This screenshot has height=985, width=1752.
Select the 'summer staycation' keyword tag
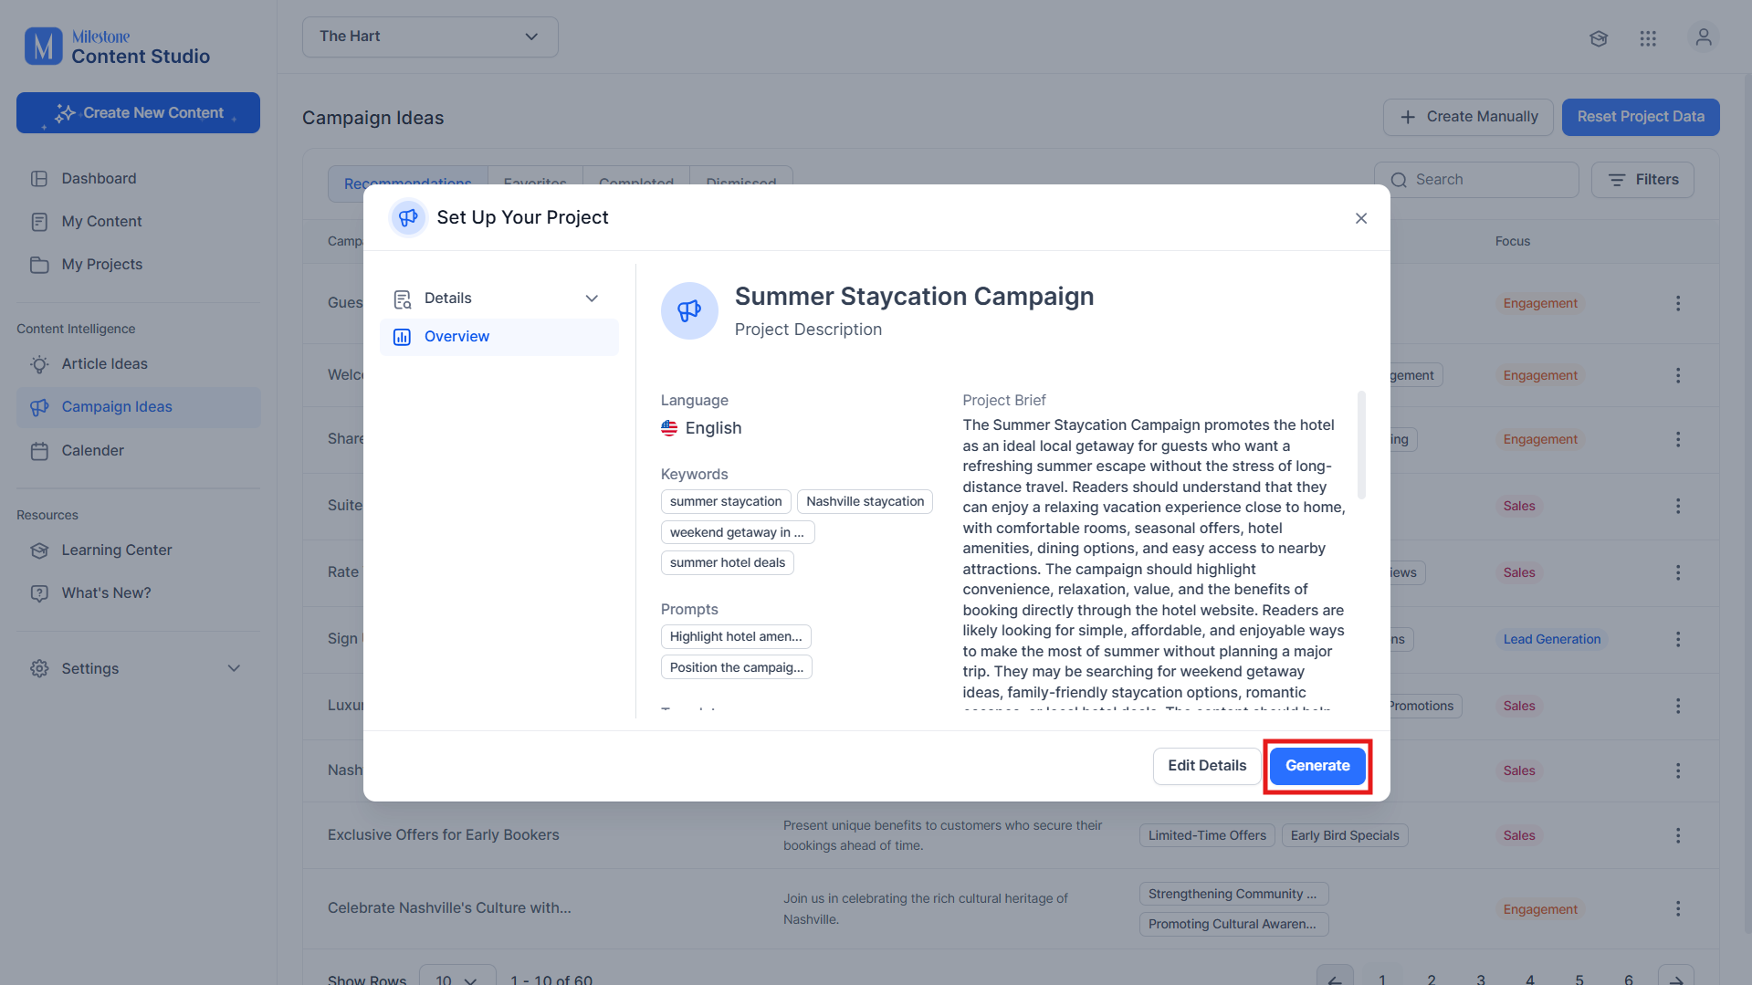726,502
